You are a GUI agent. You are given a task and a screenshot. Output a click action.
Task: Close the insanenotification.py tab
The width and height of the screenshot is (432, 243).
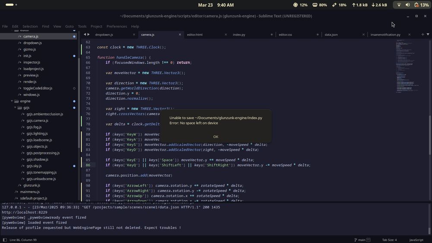410,35
